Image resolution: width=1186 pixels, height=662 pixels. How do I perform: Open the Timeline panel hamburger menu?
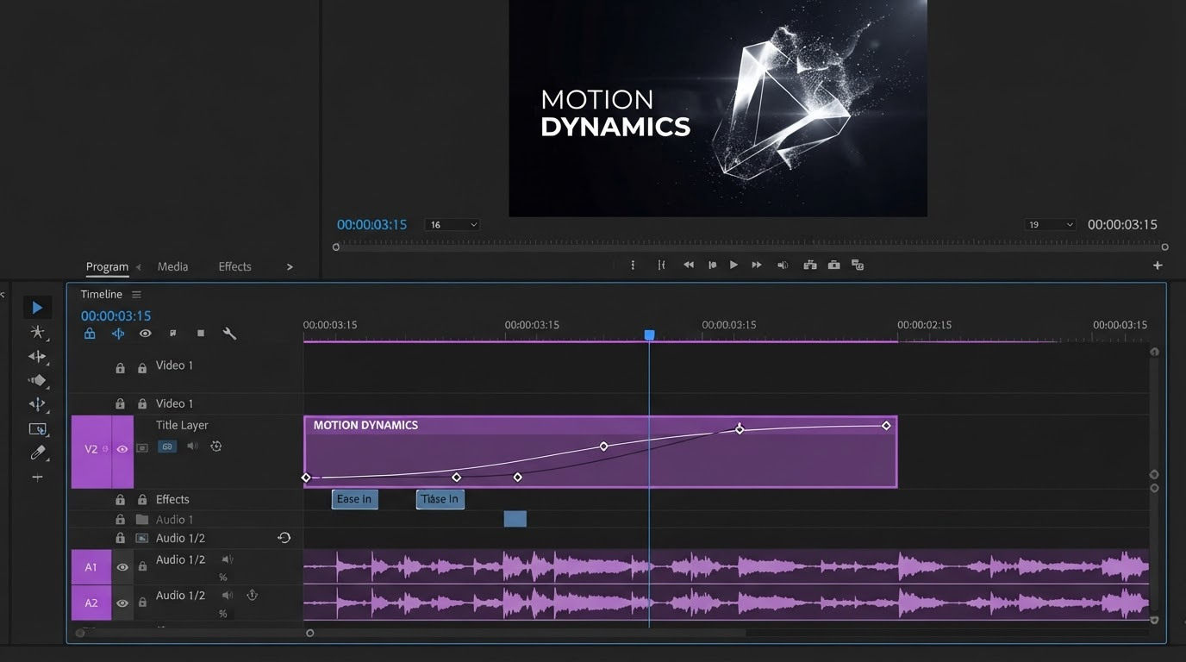[x=136, y=295]
